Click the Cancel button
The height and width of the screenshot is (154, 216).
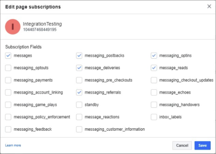click(182, 146)
